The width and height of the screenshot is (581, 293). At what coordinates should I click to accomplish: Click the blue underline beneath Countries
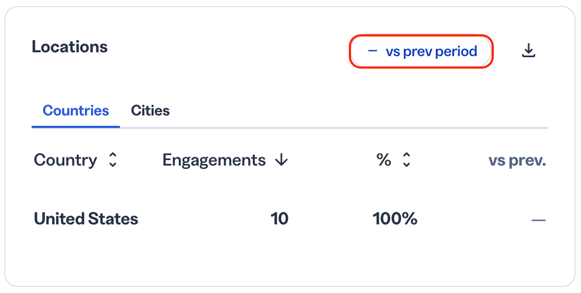pos(76,127)
